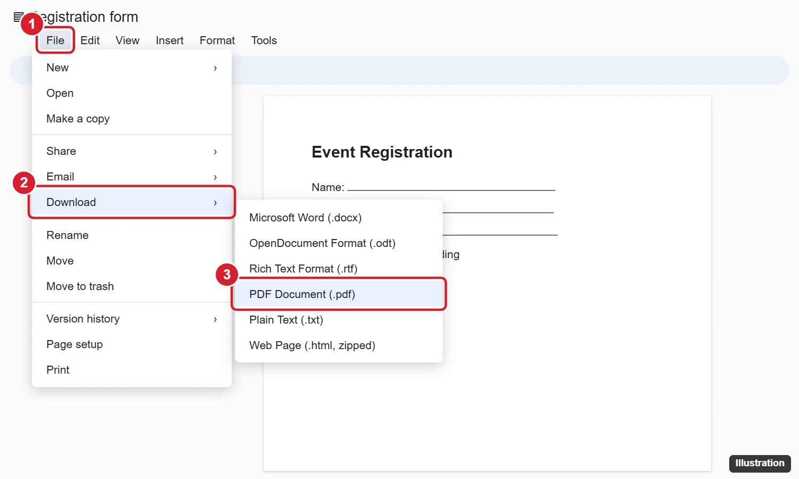Expand the Share submenu chevron

pos(215,152)
